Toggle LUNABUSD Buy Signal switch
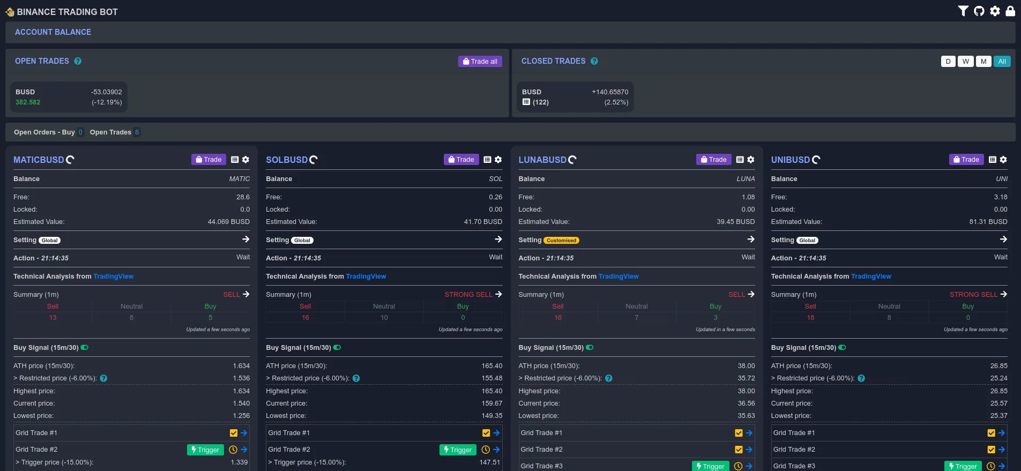Screen dimensions: 1021x471 [590, 348]
